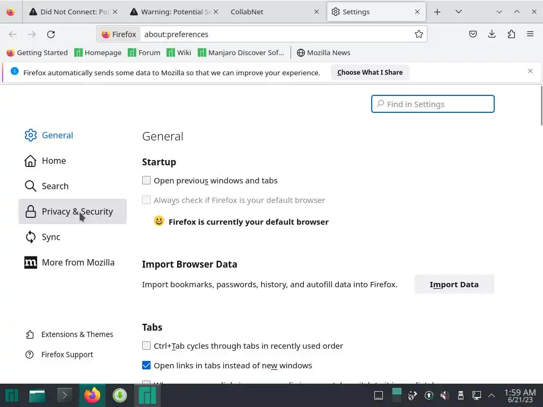Open the Mozilla News bookmark
Viewport: 543px width, 407px height.
click(324, 52)
